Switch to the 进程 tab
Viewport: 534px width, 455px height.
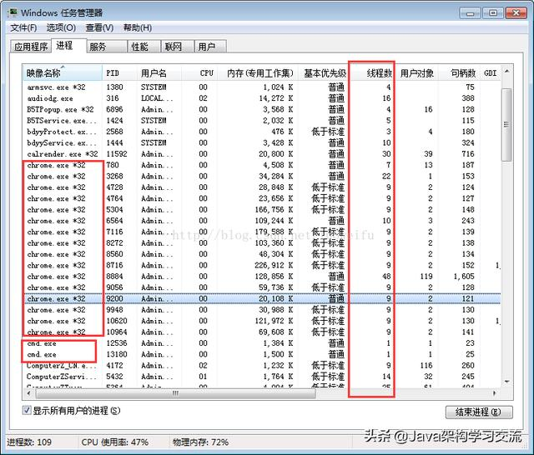68,46
